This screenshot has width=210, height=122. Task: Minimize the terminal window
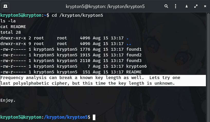tap(187, 6)
